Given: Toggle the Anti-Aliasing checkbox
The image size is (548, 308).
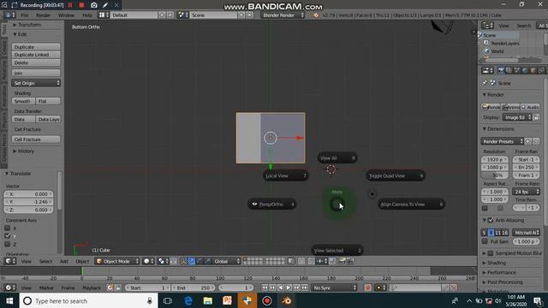Looking at the screenshot, I should (491, 221).
